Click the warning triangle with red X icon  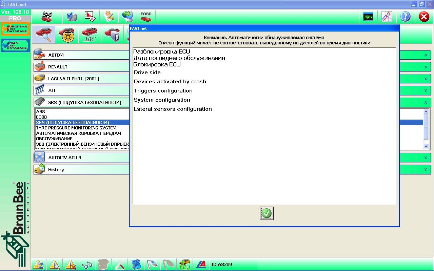[x=71, y=264]
